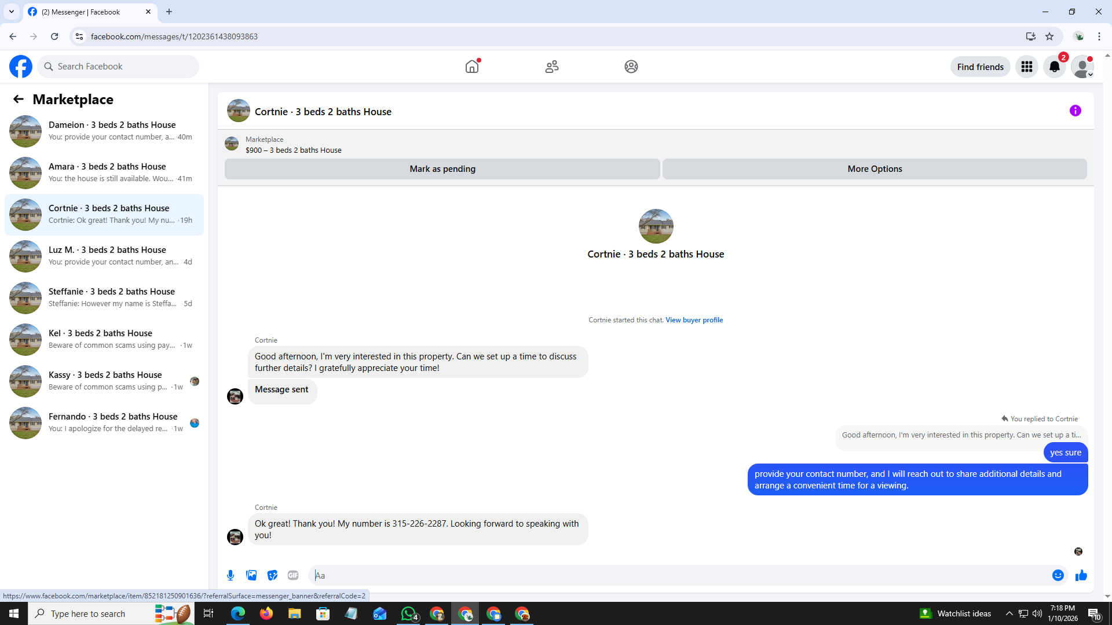The height and width of the screenshot is (625, 1112).
Task: Open conversation information icon
Action: [x=1075, y=111]
